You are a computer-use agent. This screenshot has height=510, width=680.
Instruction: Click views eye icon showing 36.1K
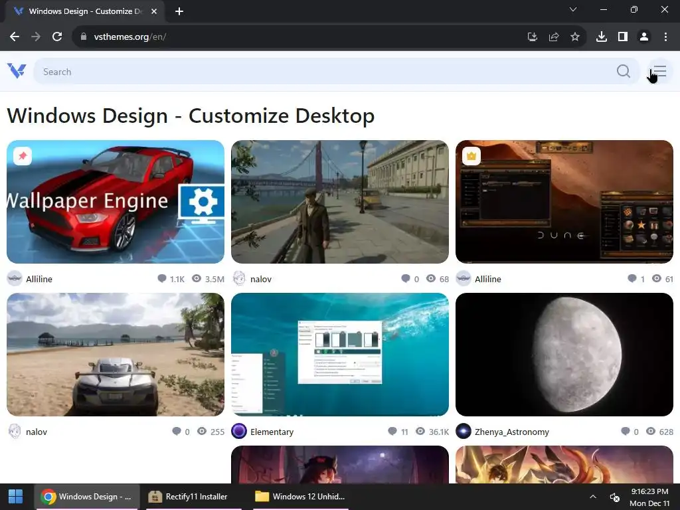point(420,431)
